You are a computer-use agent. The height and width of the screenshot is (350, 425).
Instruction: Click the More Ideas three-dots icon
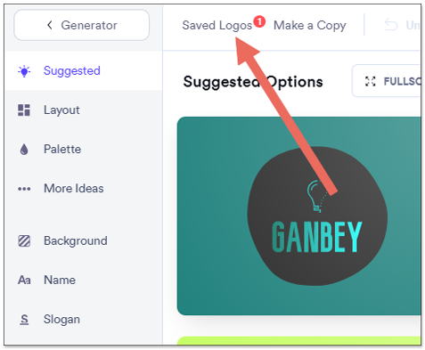pyautogui.click(x=24, y=189)
